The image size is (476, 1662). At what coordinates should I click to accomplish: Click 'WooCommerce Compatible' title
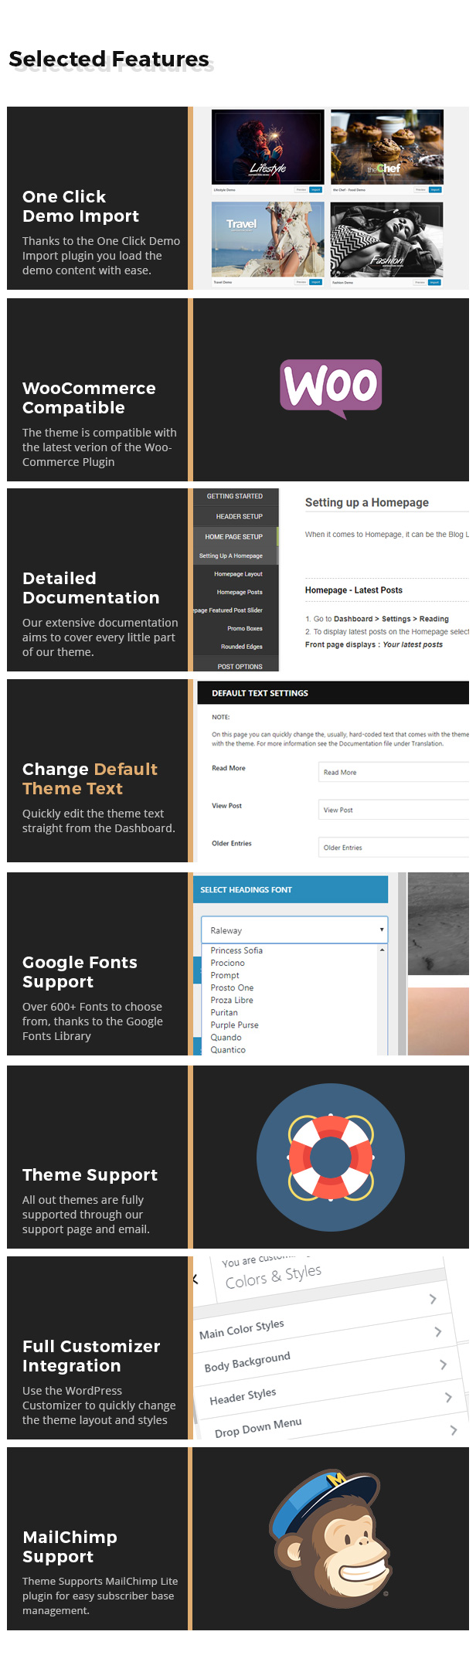[89, 398]
